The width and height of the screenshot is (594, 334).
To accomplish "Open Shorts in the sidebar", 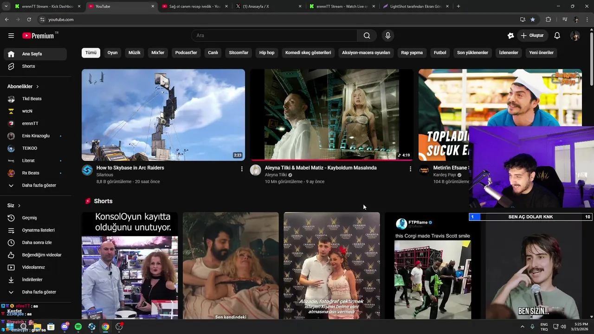I will tap(35, 66).
